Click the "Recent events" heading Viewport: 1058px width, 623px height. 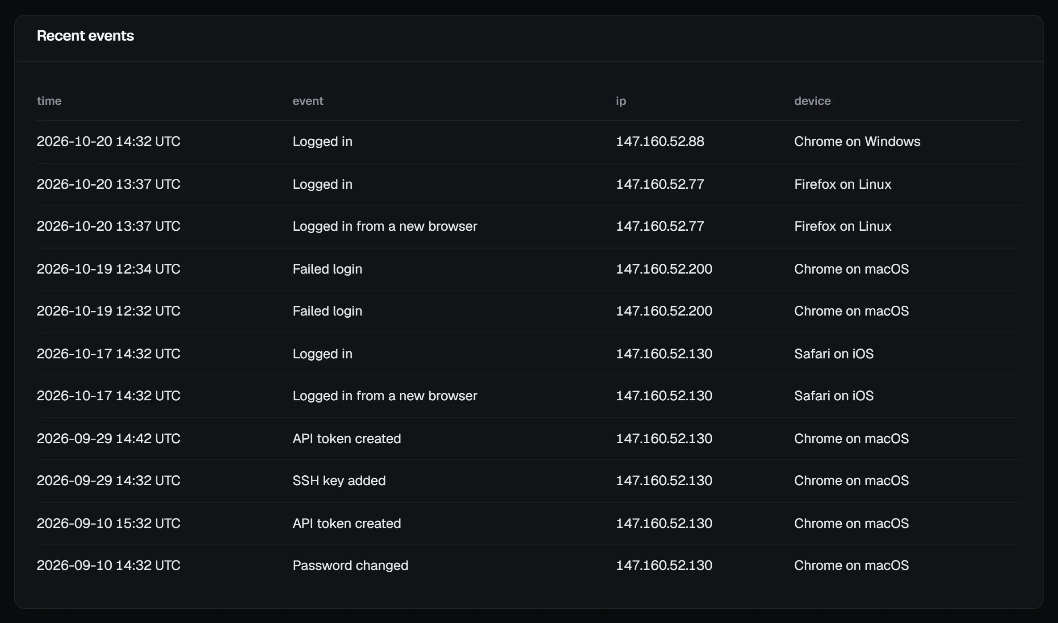[x=85, y=36]
